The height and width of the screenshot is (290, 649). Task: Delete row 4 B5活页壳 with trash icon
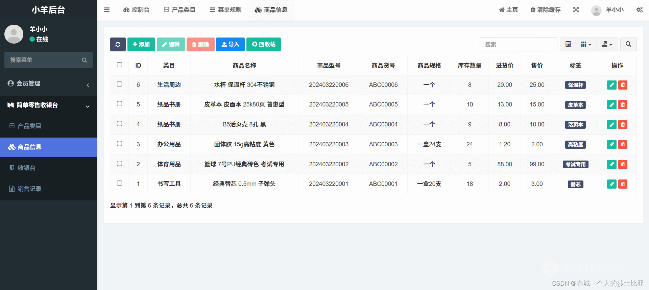[x=623, y=125]
